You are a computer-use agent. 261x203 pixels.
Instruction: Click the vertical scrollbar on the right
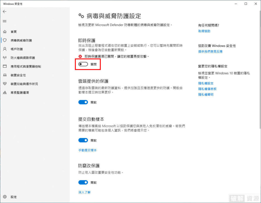pyautogui.click(x=260, y=69)
